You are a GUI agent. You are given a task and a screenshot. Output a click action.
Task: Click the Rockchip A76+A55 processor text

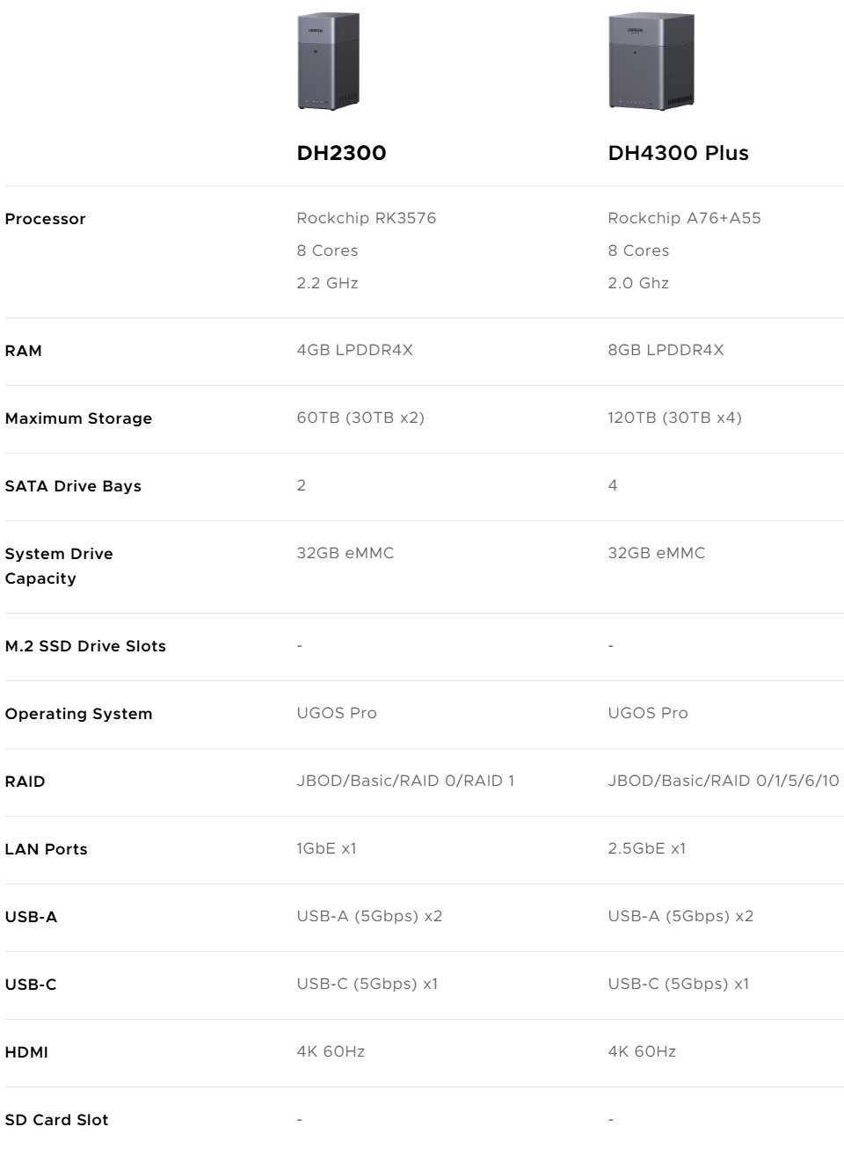point(684,218)
